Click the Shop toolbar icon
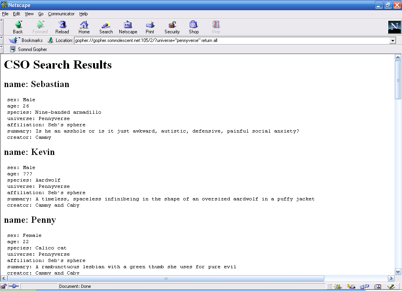Image resolution: width=402 pixels, height=291 pixels. (194, 27)
